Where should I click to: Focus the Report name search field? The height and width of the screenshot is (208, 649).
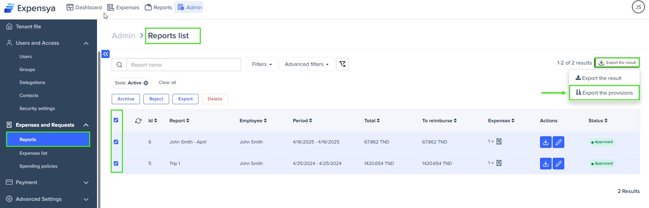coord(184,65)
